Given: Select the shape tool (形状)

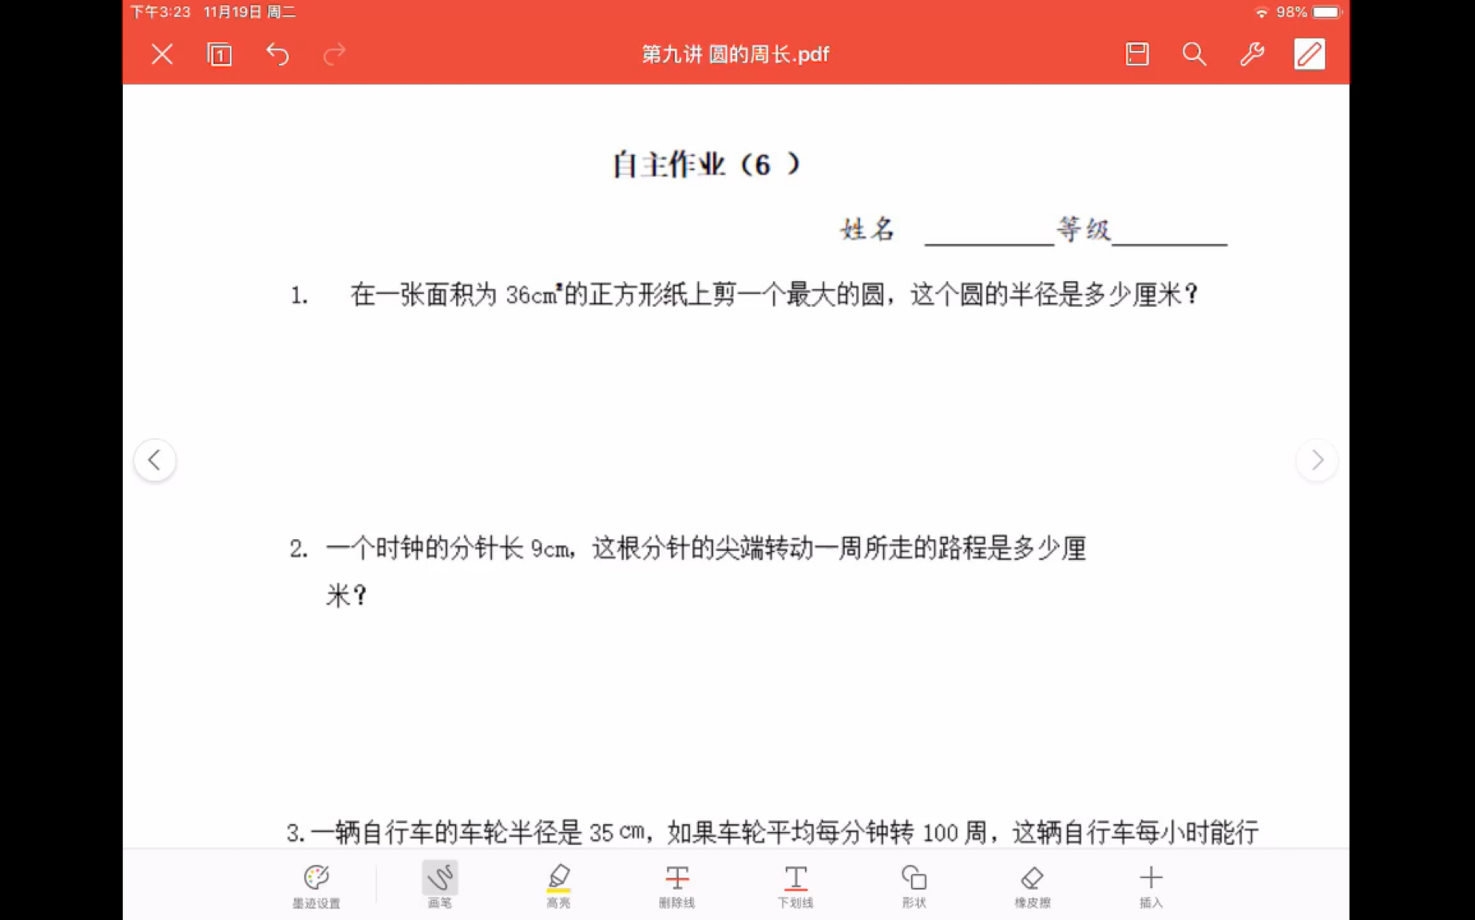Looking at the screenshot, I should [914, 886].
